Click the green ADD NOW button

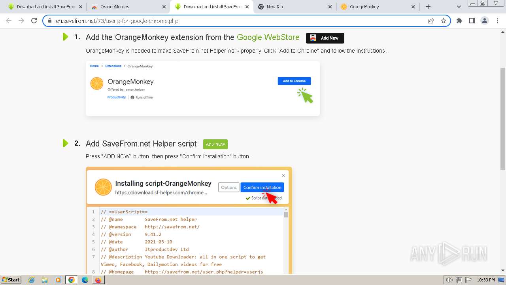[215, 144]
